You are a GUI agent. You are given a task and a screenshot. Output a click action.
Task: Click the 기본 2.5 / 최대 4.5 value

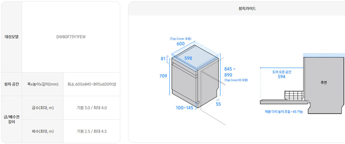click(92, 131)
